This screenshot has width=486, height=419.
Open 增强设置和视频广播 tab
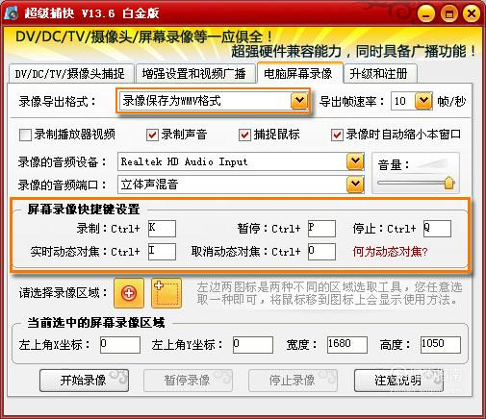[195, 74]
